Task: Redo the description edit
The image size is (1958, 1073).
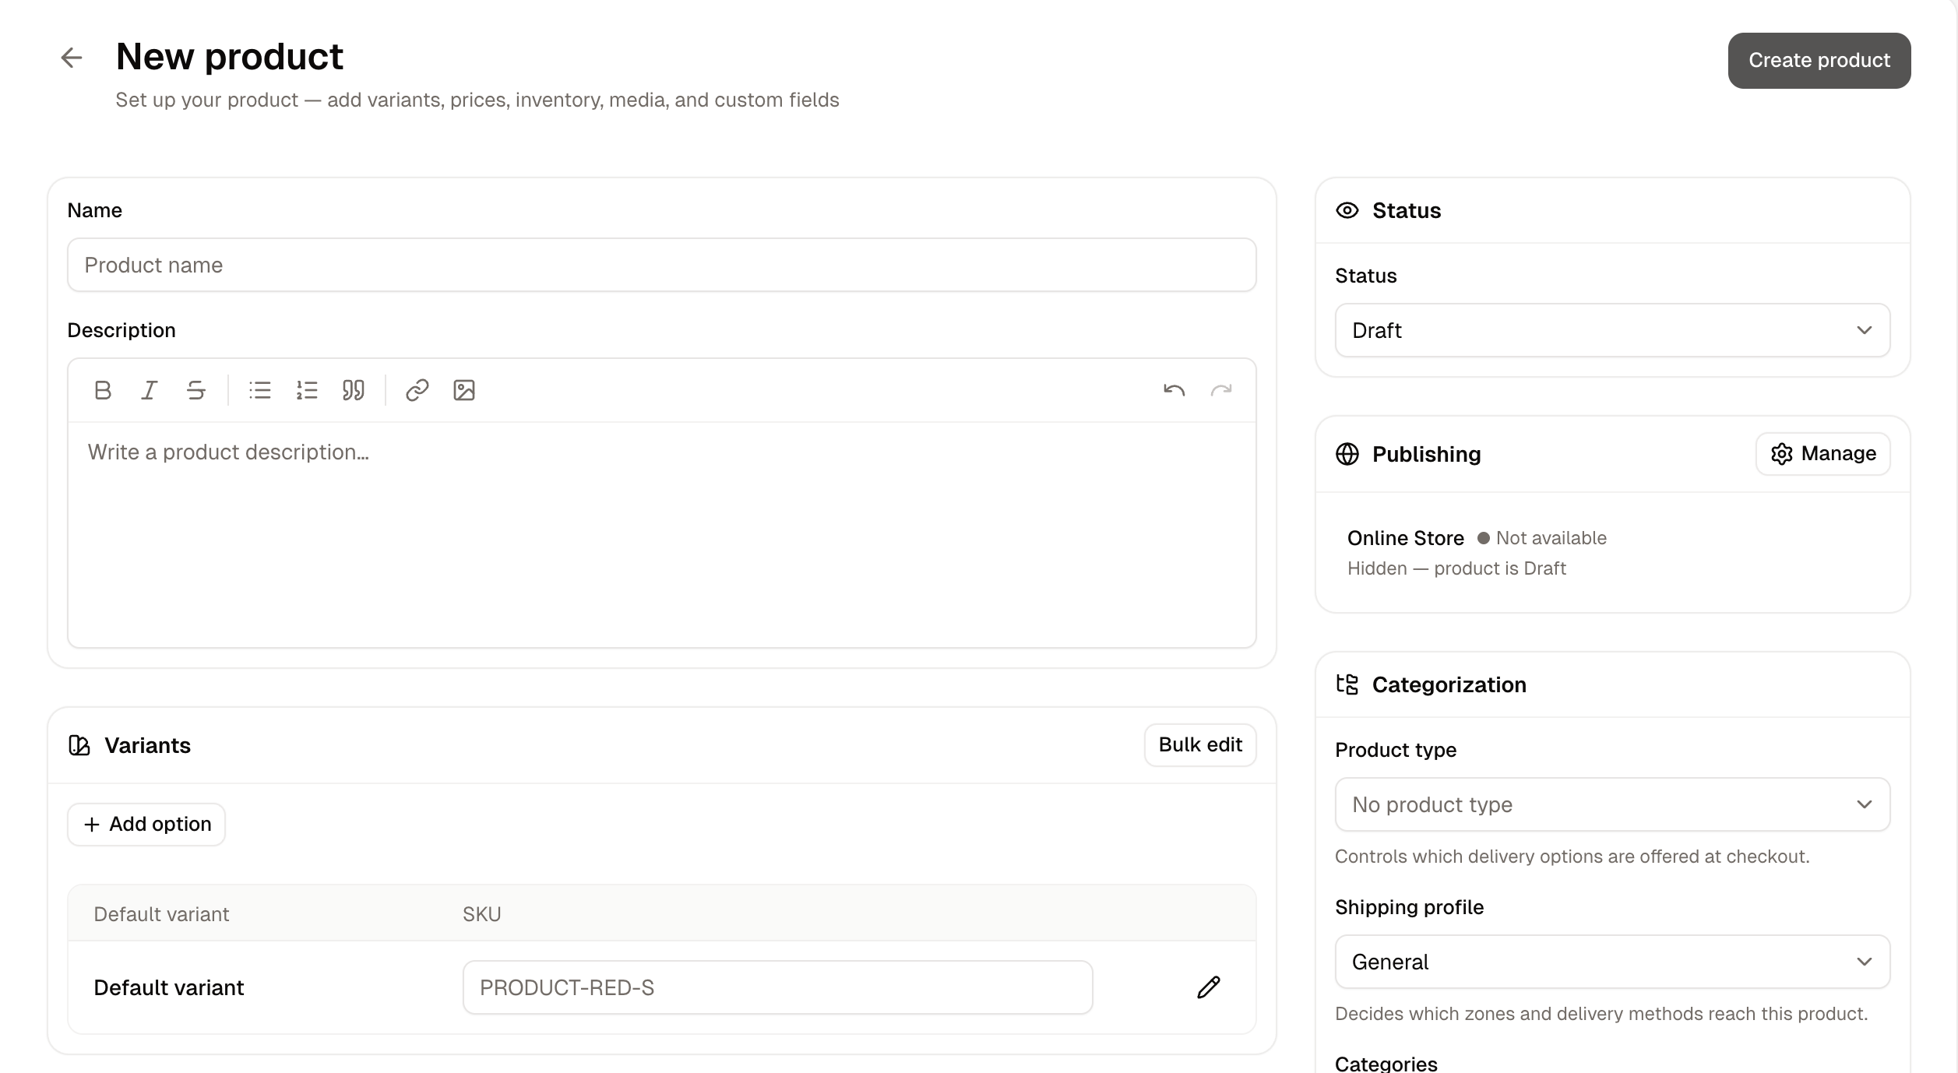Action: (x=1221, y=390)
